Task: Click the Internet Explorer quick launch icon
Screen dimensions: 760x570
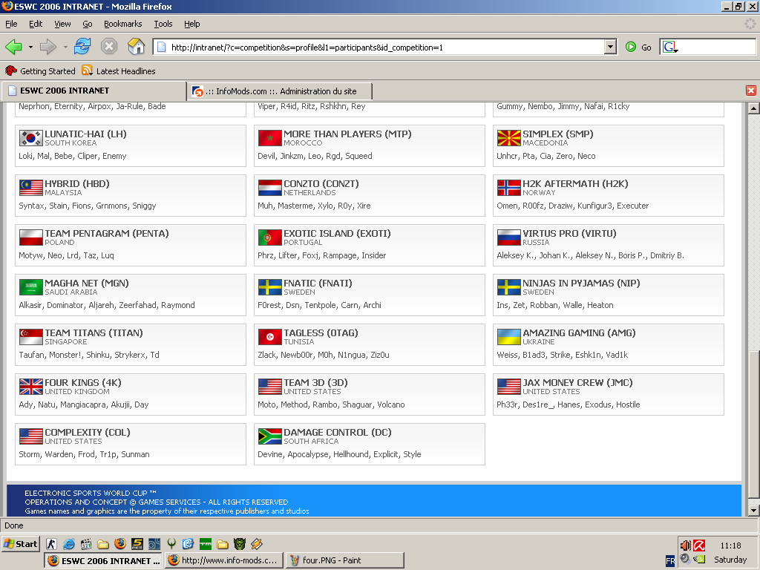Action: coord(69,544)
